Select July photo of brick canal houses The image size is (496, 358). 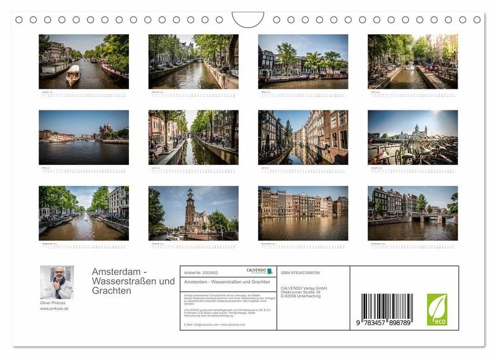(x=303, y=137)
